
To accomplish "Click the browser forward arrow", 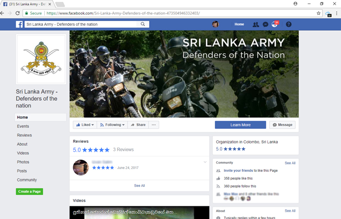I will (x=10, y=13).
